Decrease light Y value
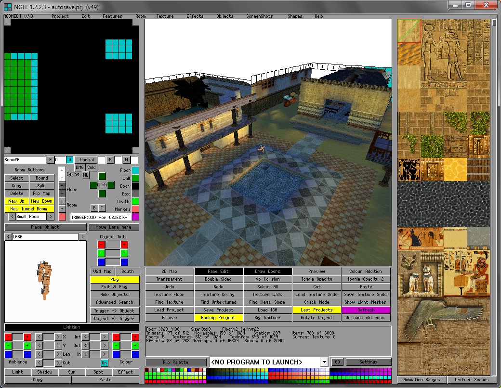This screenshot has width=501, height=388. coord(39,345)
